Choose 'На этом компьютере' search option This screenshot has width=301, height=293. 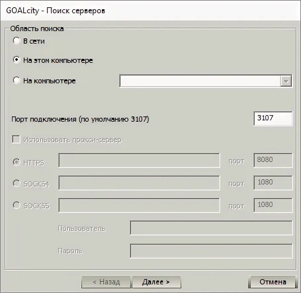click(x=16, y=60)
